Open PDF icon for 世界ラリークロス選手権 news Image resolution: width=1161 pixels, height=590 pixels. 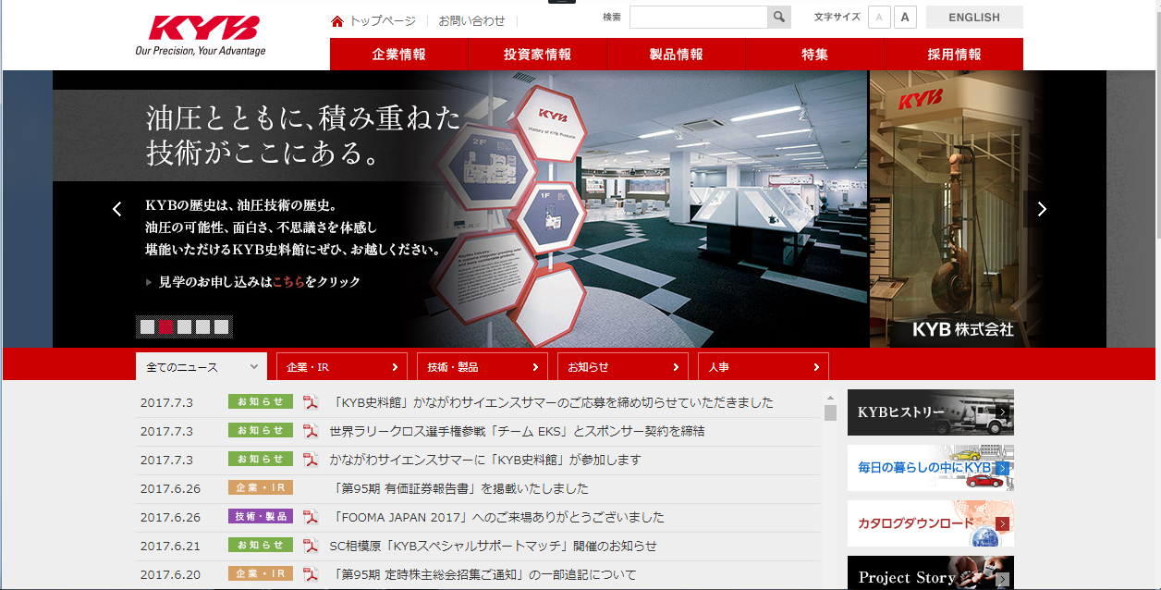311,431
